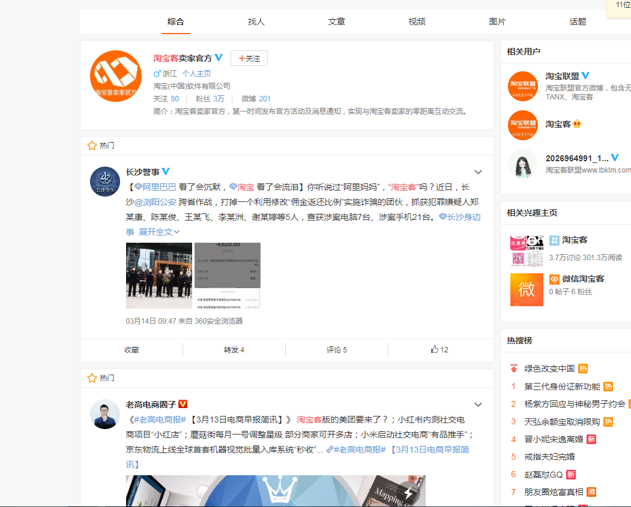631x507 pixels.
Task: Click 收藏 on 长沙警事 post
Action: pyautogui.click(x=131, y=350)
